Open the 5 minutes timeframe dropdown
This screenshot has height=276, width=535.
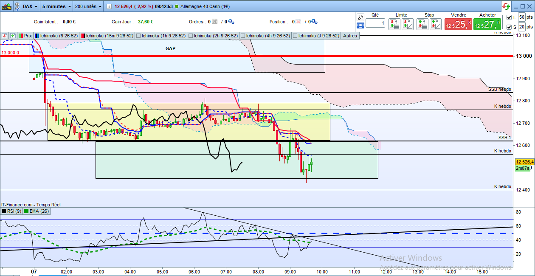[x=56, y=6]
